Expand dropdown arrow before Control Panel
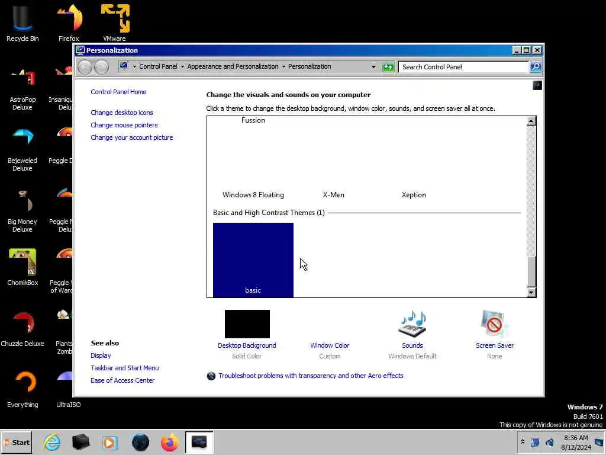Image resolution: width=606 pixels, height=455 pixels. coord(134,66)
